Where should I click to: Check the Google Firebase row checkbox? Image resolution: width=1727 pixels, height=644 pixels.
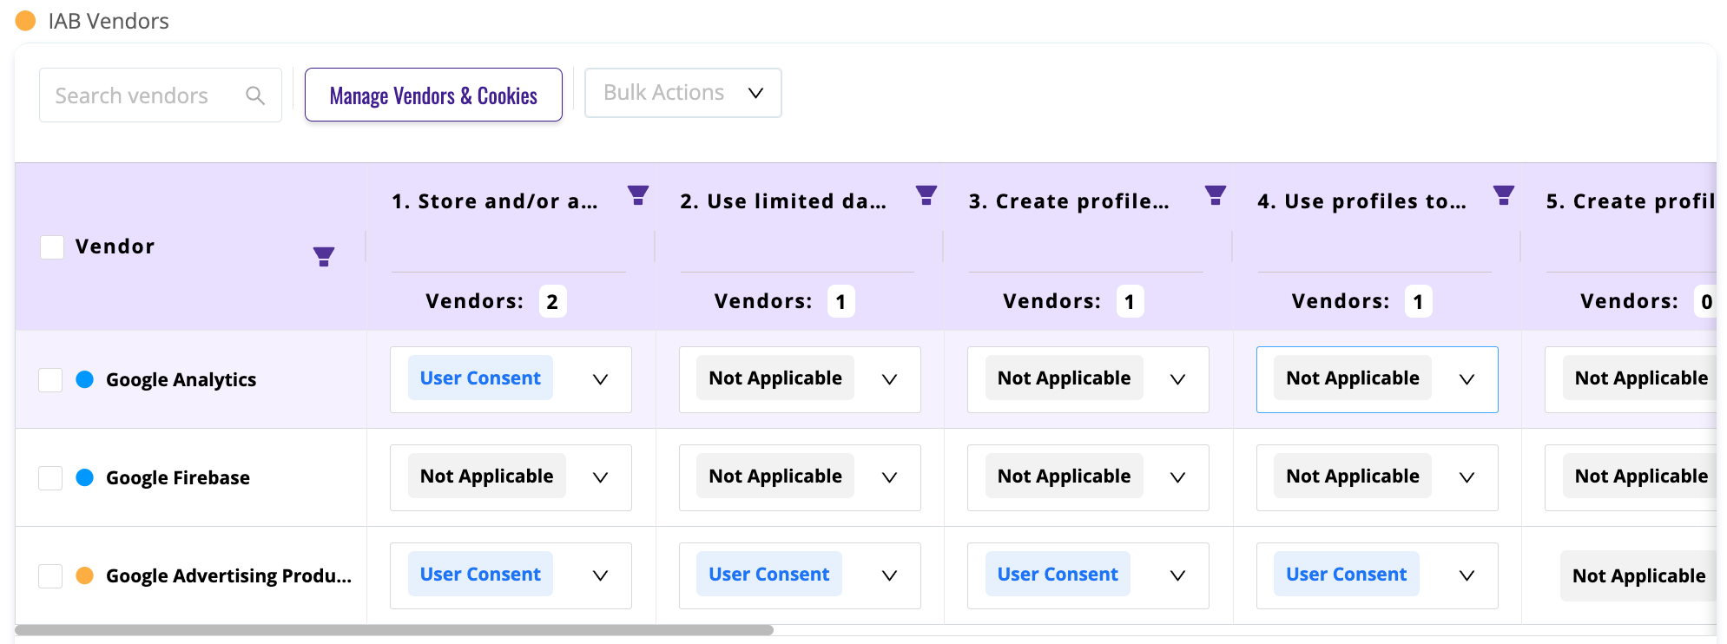pyautogui.click(x=50, y=478)
